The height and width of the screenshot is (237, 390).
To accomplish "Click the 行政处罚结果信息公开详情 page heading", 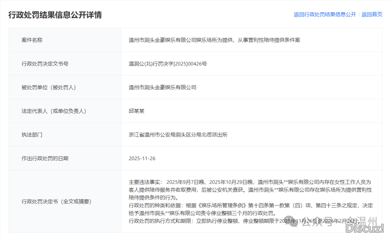I will 55,15.
